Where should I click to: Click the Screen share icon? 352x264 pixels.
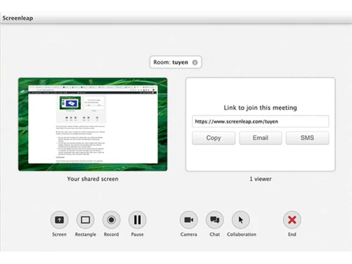click(59, 220)
